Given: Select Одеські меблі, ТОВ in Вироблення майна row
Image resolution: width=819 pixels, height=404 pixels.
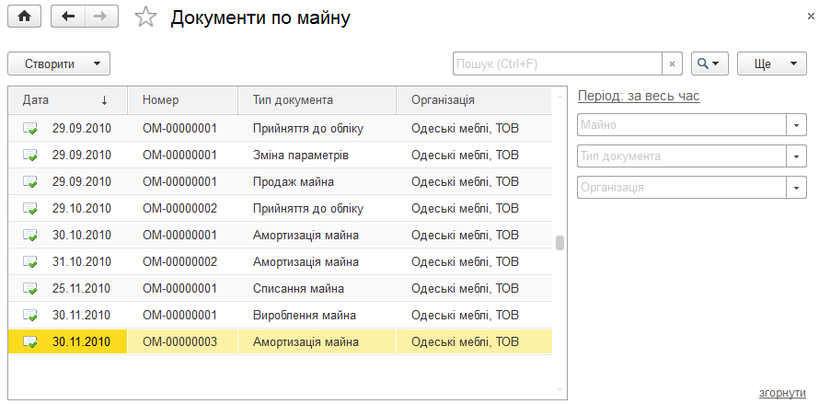Looking at the screenshot, I should click(x=474, y=315).
